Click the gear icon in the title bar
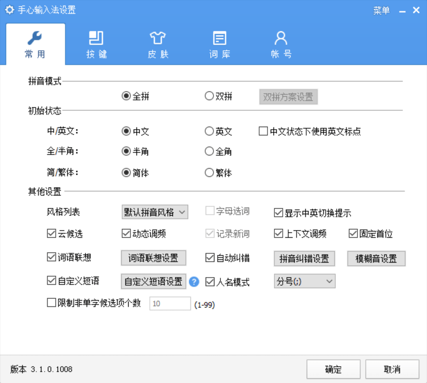427x383 pixels. point(10,9)
